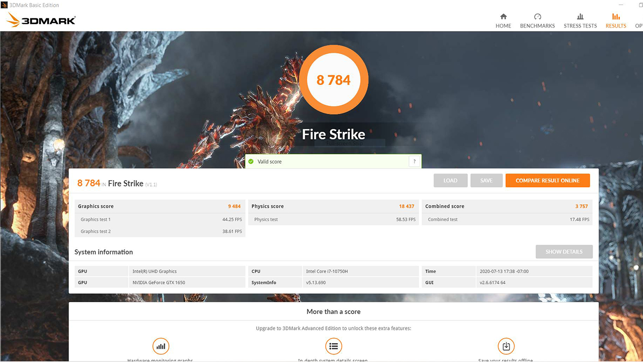Viewport: 643px width, 362px height.
Task: Click the save results offline icon
Action: (x=506, y=346)
